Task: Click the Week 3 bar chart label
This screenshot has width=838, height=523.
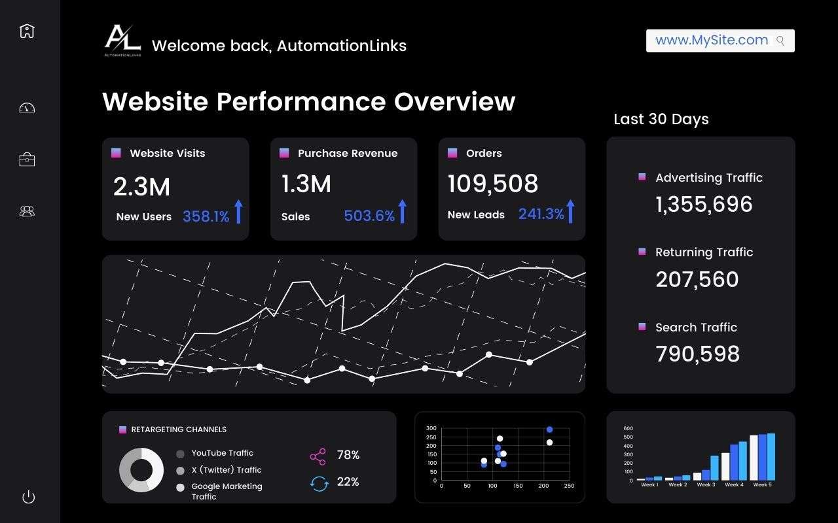Action: click(x=706, y=485)
